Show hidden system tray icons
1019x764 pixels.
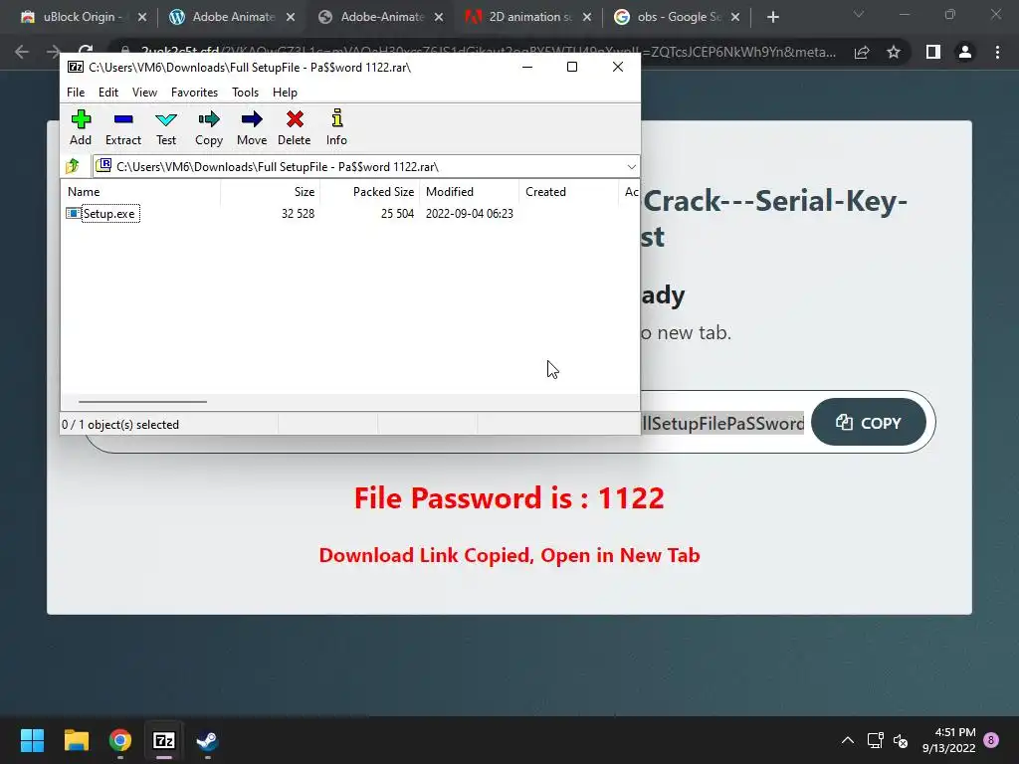(x=848, y=740)
